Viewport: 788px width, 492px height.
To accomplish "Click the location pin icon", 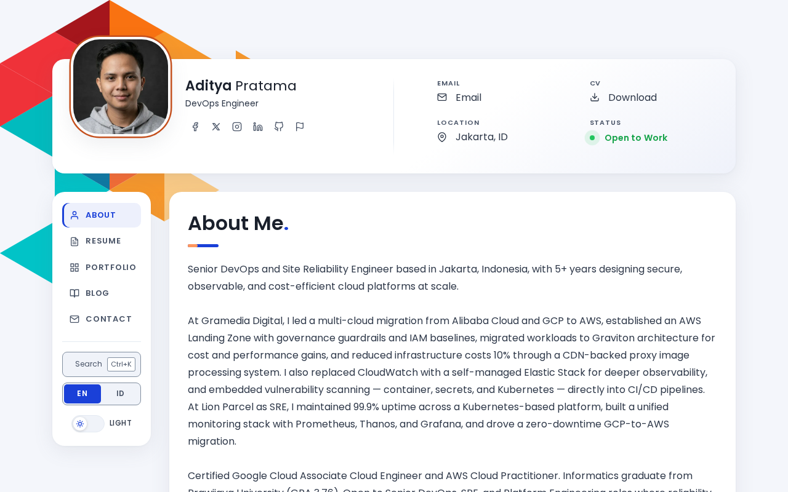I will (x=442, y=137).
